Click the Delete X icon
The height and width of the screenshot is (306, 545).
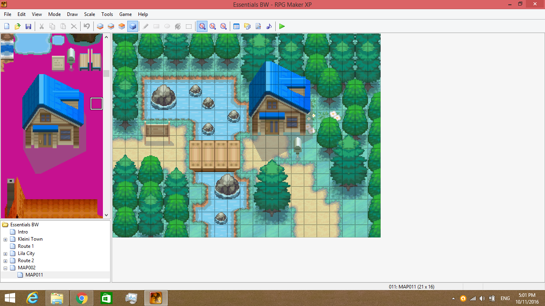74,26
